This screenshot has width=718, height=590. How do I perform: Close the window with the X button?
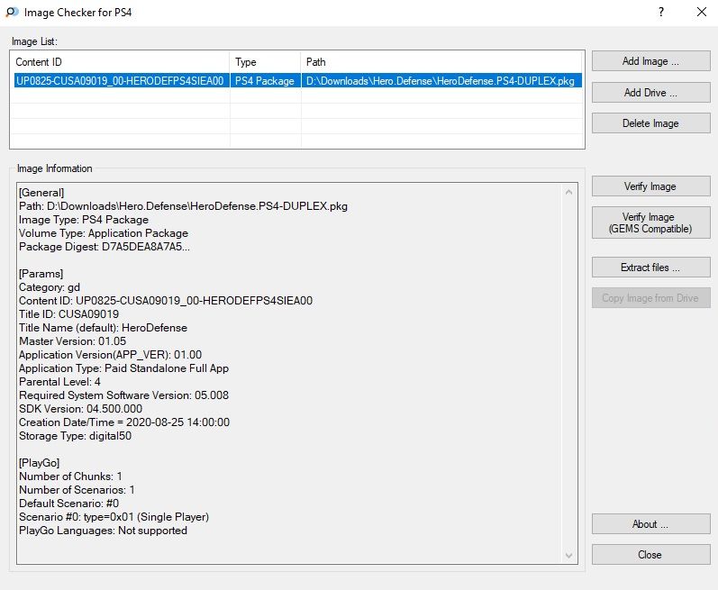click(x=702, y=12)
